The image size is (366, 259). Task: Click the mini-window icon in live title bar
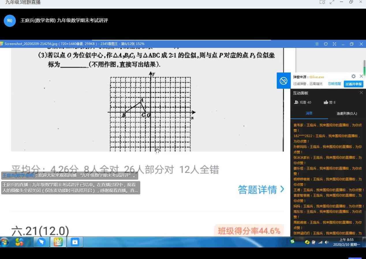pos(322,2)
